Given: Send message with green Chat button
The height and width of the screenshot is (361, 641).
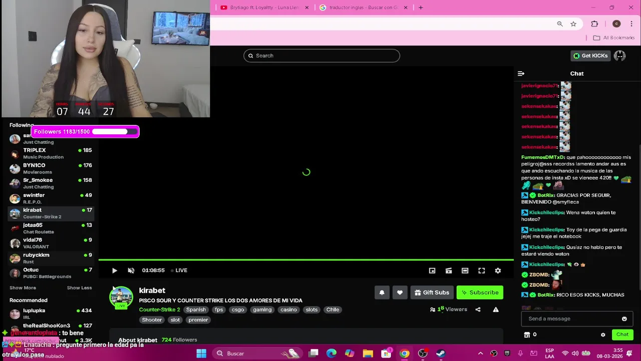Looking at the screenshot, I should [x=622, y=334].
